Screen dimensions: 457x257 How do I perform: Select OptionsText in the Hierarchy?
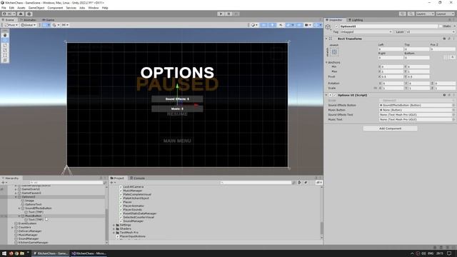click(33, 205)
